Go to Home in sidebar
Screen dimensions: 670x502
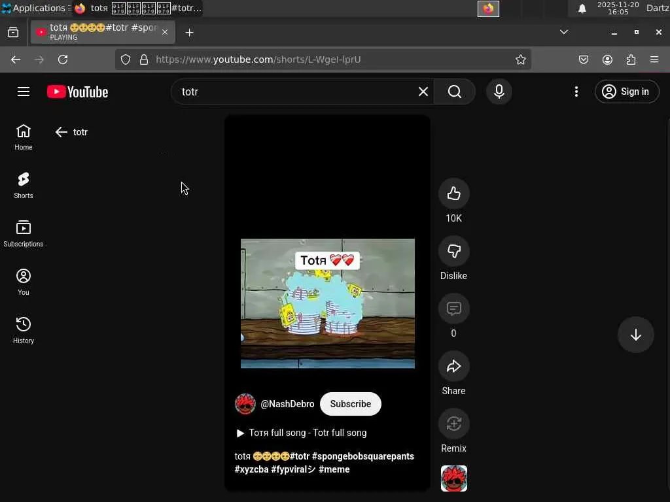tap(24, 137)
